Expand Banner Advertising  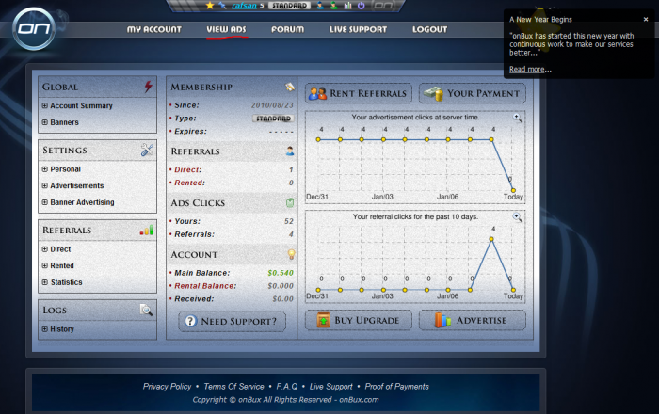(x=78, y=202)
